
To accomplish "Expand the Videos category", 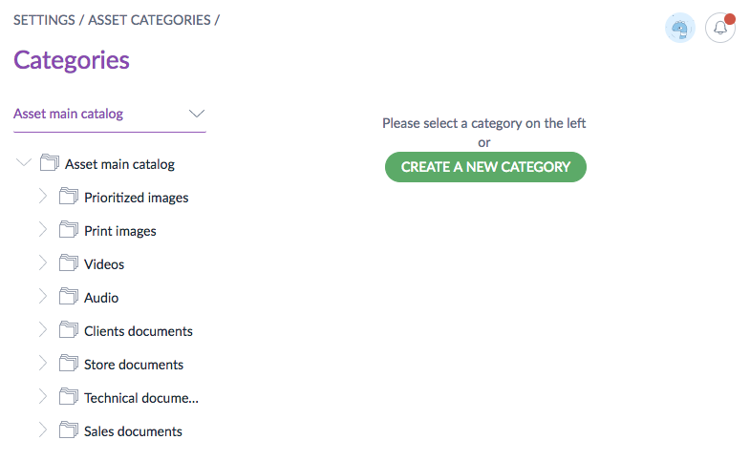I will click(42, 264).
